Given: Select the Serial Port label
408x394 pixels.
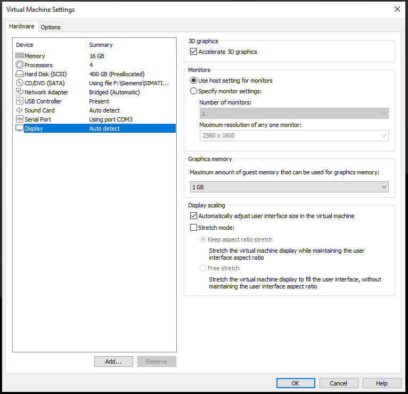Looking at the screenshot, I should pos(38,119).
